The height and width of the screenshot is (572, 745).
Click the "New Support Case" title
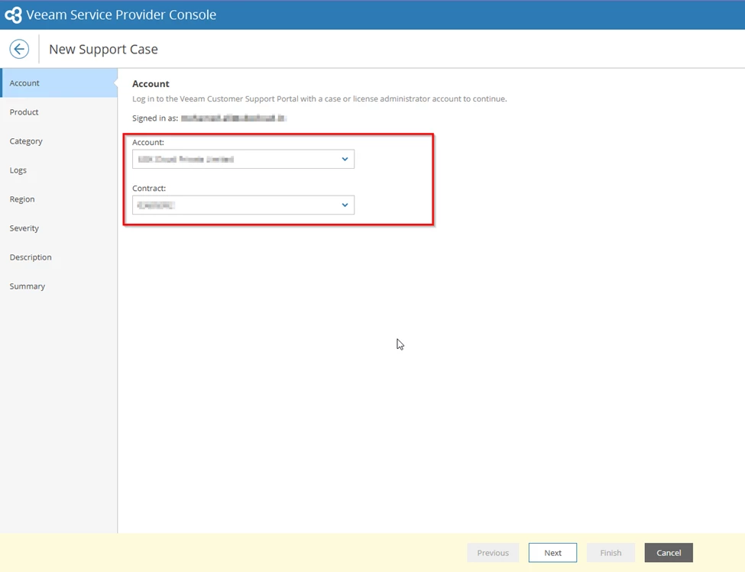tap(103, 49)
